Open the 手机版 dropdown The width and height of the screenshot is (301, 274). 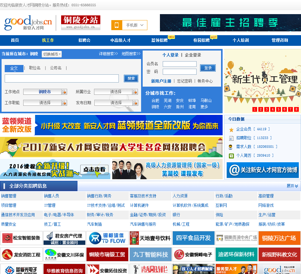click(135, 25)
